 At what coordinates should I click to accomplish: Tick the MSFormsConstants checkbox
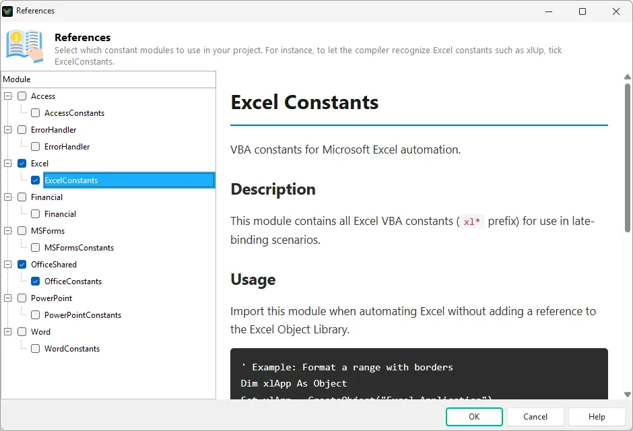(36, 247)
